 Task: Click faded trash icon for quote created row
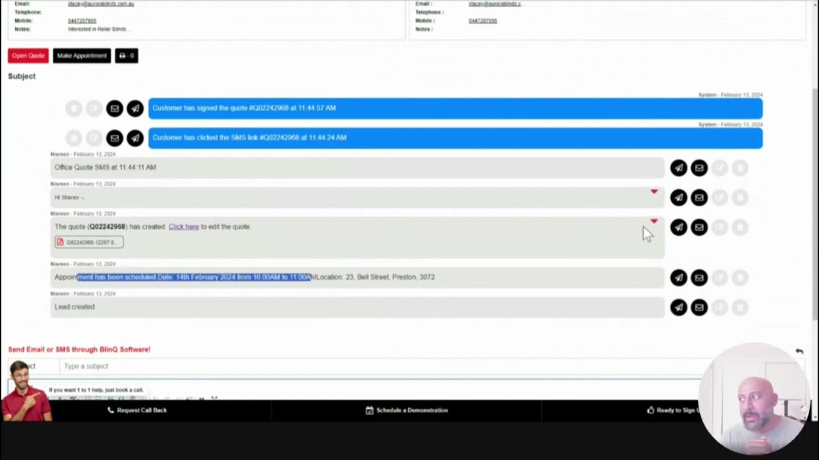[740, 227]
